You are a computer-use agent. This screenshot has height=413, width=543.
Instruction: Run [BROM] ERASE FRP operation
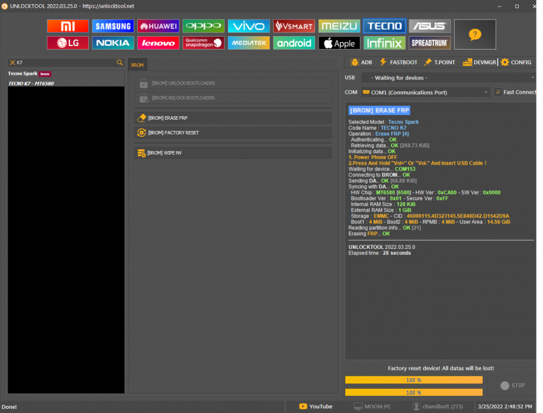pos(233,118)
